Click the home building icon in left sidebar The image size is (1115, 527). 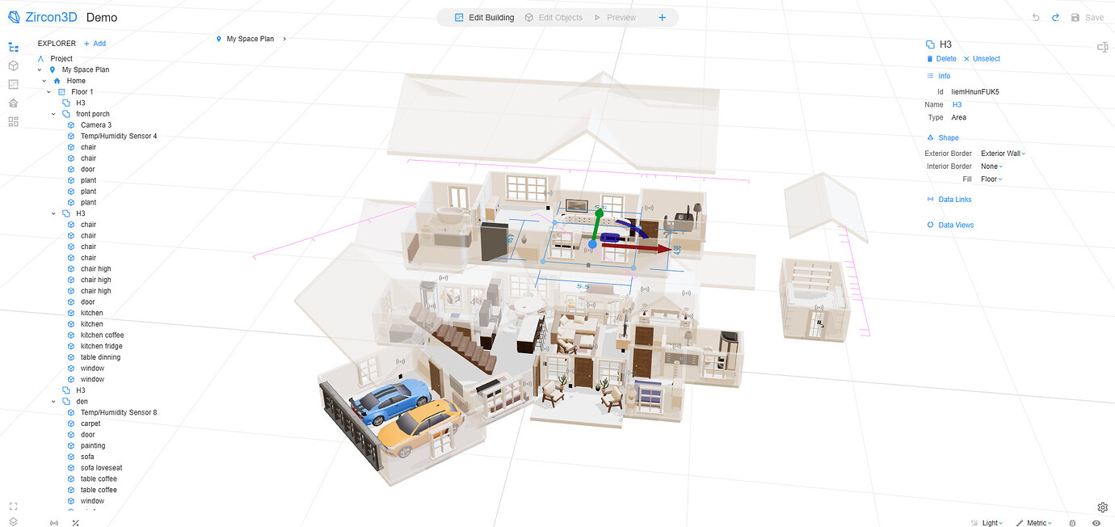(x=13, y=103)
